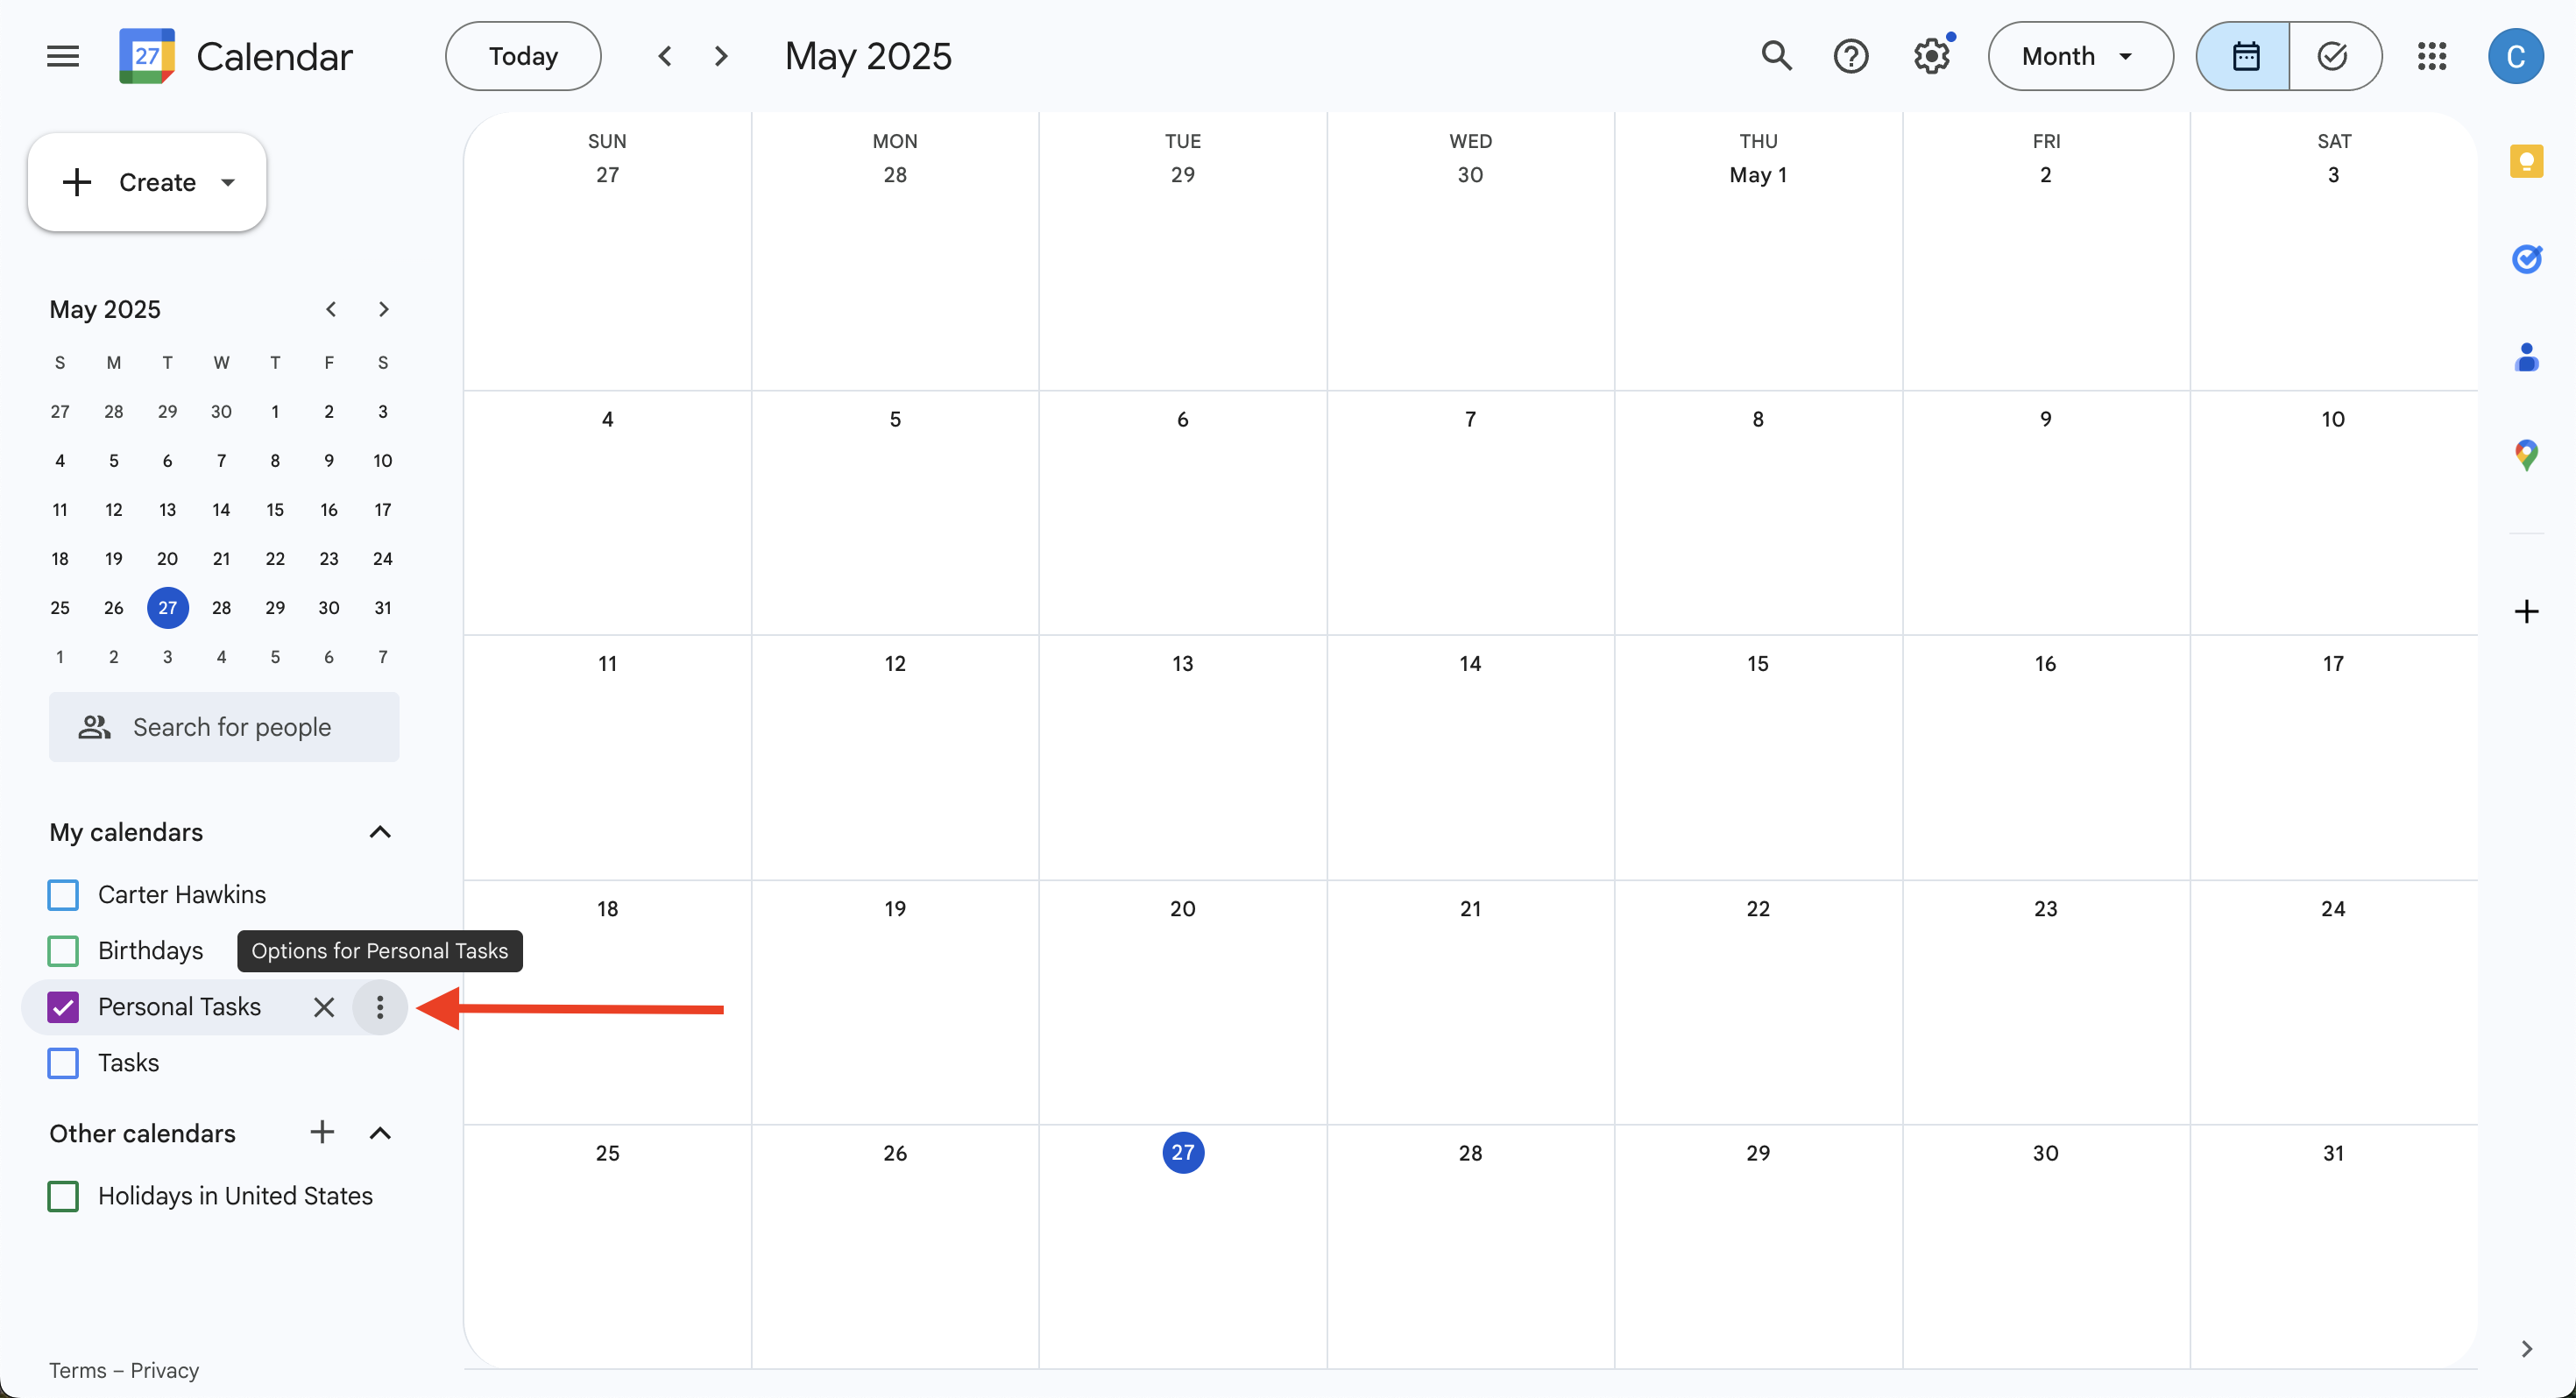Next month arrow in mini calendar
Viewport: 2576px width, 1398px height.
pyautogui.click(x=383, y=309)
